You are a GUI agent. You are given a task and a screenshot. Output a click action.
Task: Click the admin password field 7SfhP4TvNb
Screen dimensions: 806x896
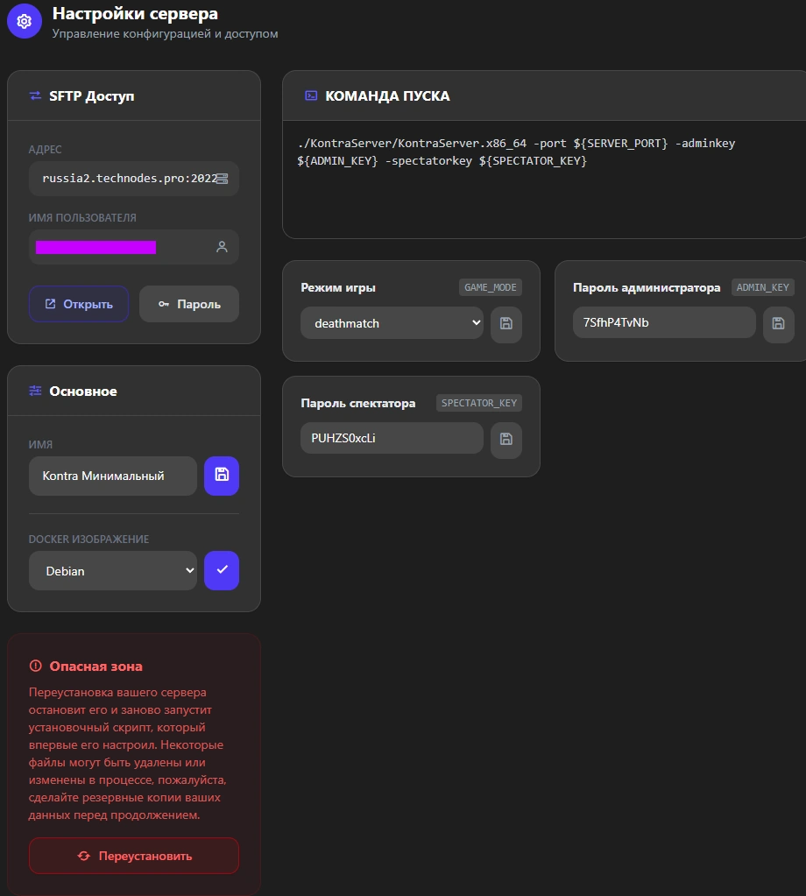click(664, 322)
